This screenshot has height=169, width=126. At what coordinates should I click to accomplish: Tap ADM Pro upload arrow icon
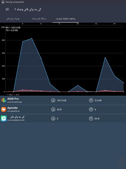pyautogui.click(x=91, y=100)
